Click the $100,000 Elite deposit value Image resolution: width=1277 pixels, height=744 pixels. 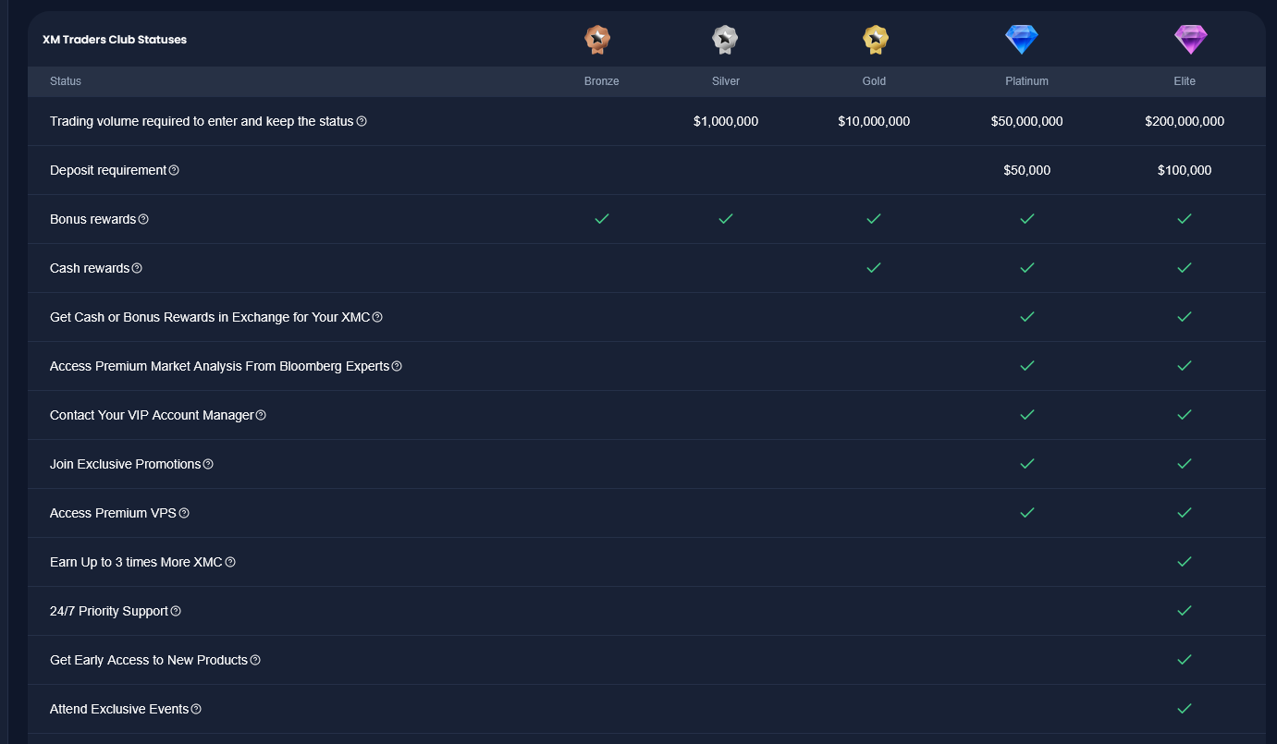tap(1185, 170)
